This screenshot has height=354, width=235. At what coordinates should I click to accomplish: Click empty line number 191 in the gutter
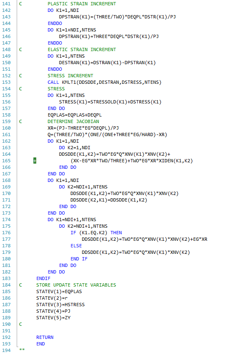tap(6, 331)
